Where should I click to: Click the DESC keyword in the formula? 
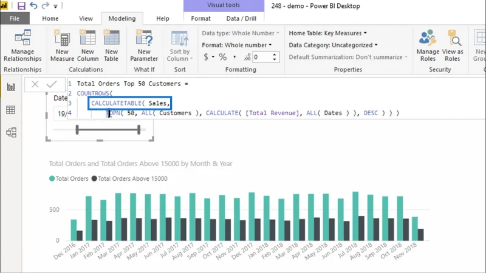click(371, 113)
